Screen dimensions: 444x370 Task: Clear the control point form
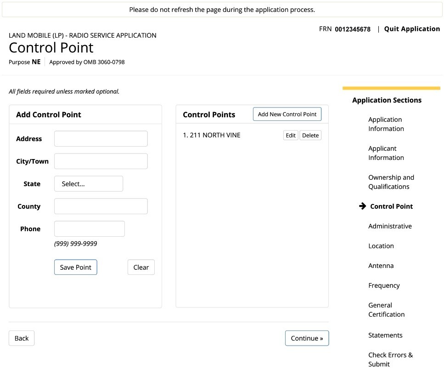click(141, 267)
